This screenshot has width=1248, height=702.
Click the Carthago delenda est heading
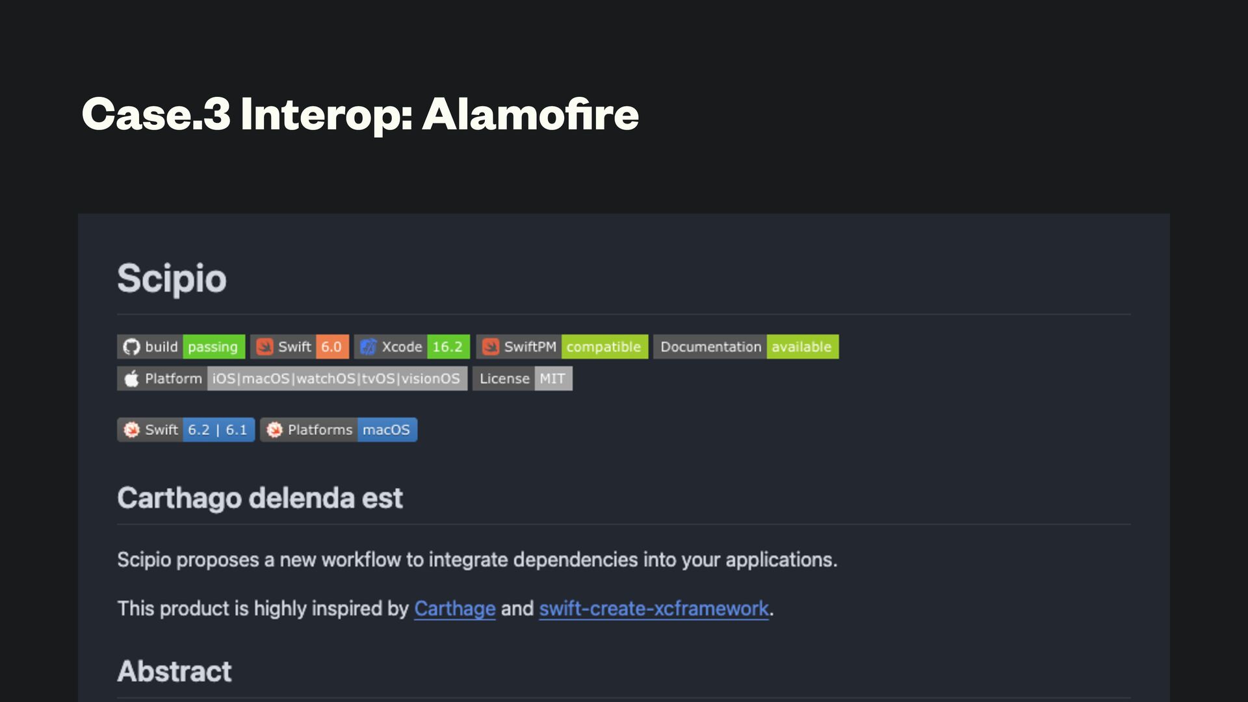[x=260, y=499]
